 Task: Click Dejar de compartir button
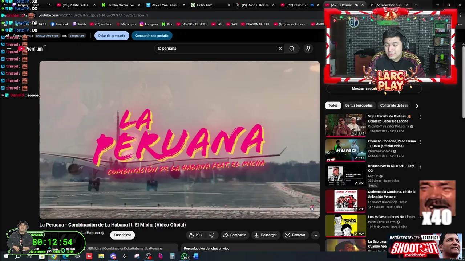112,36
